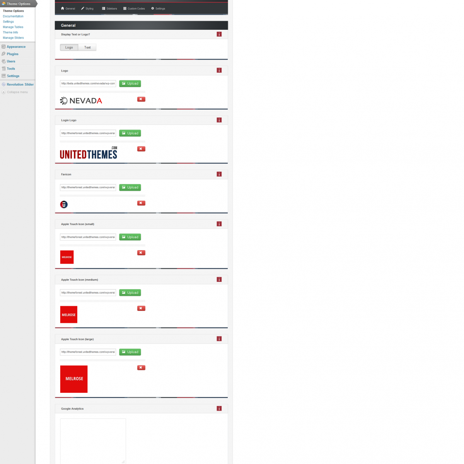Delete the large Apple Touch Icon image
The height and width of the screenshot is (464, 464).
[141, 368]
